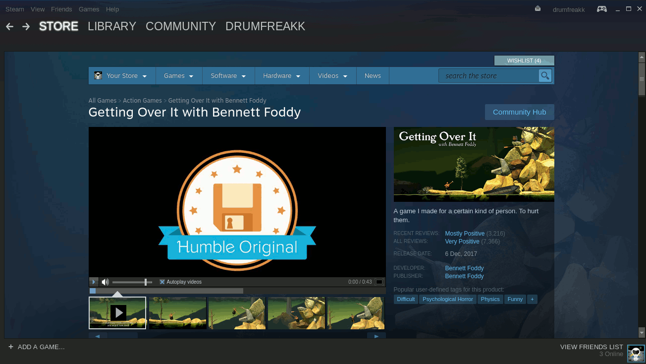This screenshot has width=646, height=364.
Task: Add a tag using the + icon
Action: click(532, 299)
